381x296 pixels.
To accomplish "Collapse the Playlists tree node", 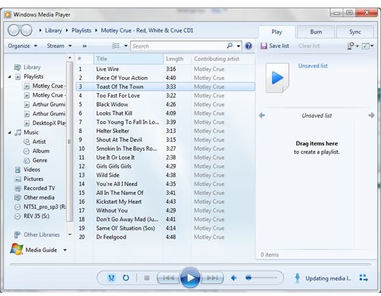I will (x=10, y=77).
